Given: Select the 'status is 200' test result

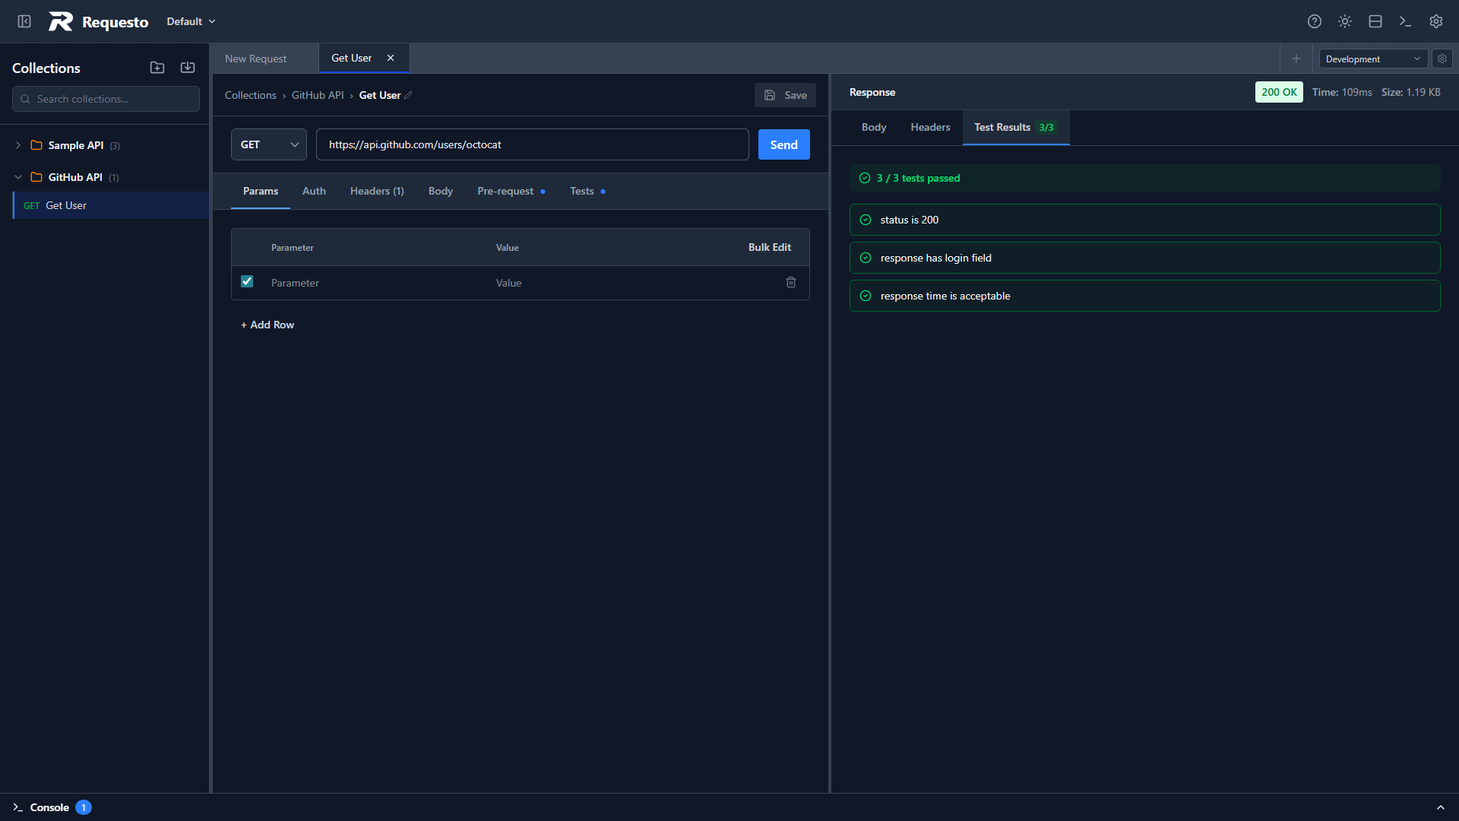Looking at the screenshot, I should pos(1144,220).
